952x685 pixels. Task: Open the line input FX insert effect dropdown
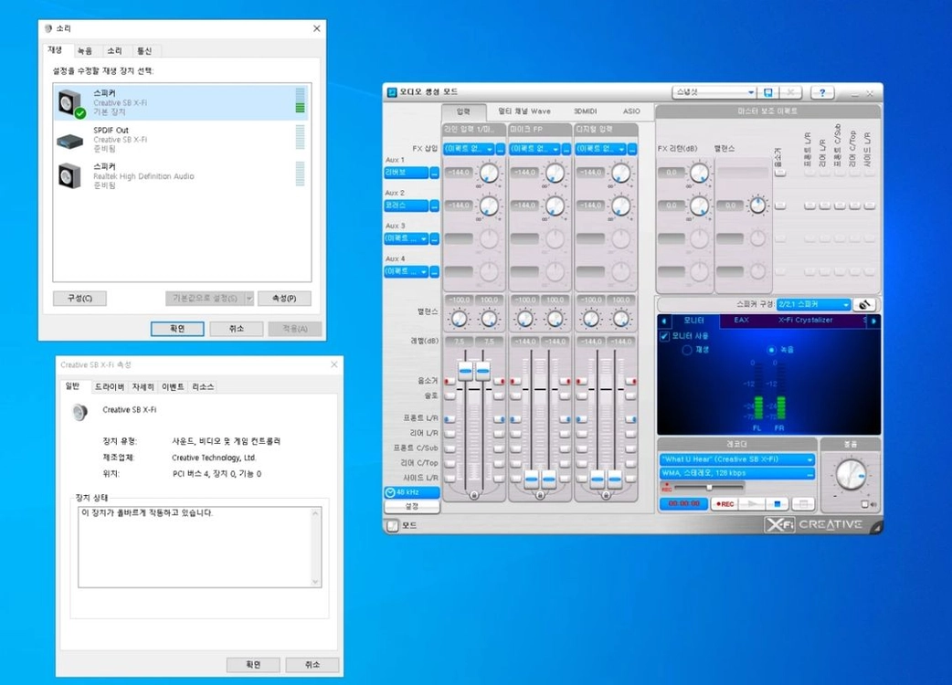click(468, 149)
